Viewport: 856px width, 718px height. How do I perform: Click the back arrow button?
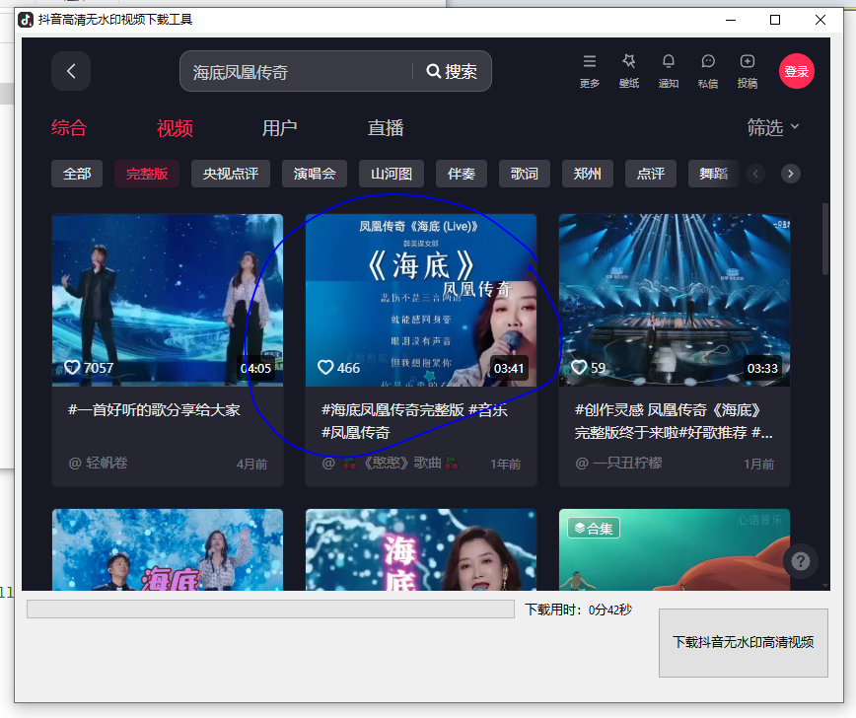(x=71, y=71)
